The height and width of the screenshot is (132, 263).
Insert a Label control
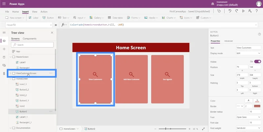pos(34,18)
